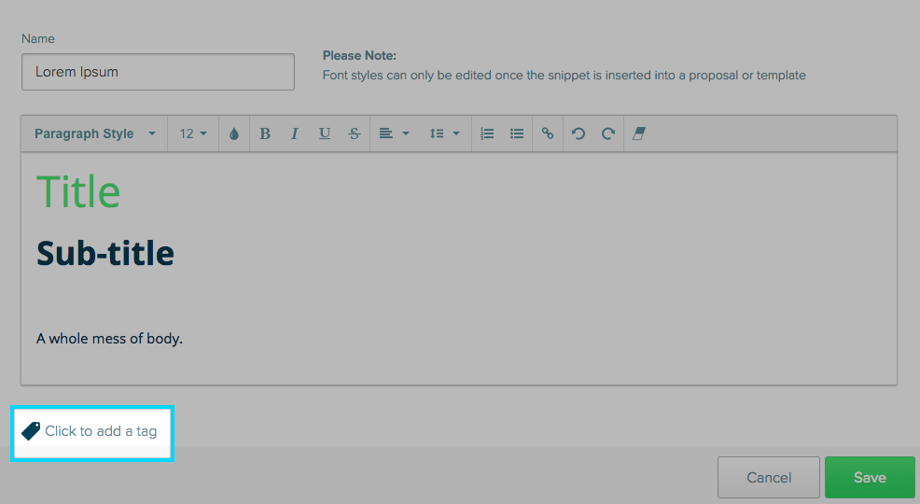Save the snippet
The image size is (920, 504).
869,477
